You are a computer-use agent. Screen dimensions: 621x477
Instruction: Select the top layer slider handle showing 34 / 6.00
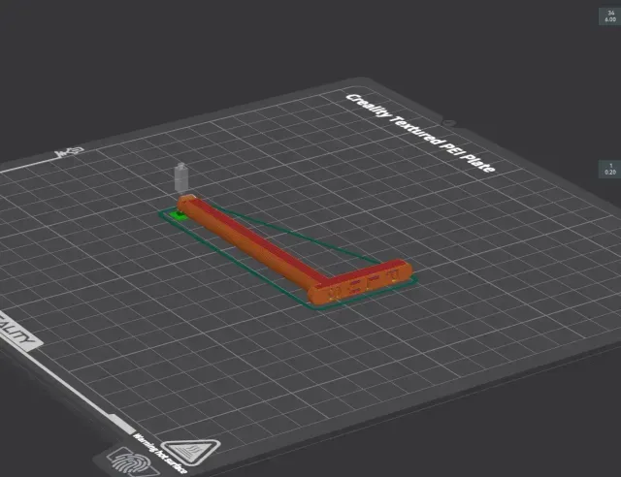[610, 16]
